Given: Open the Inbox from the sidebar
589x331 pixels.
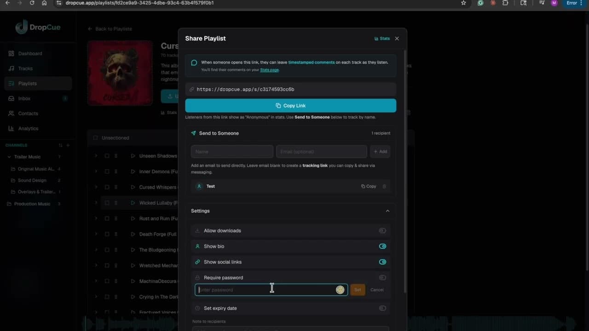Looking at the screenshot, I should click(x=24, y=98).
